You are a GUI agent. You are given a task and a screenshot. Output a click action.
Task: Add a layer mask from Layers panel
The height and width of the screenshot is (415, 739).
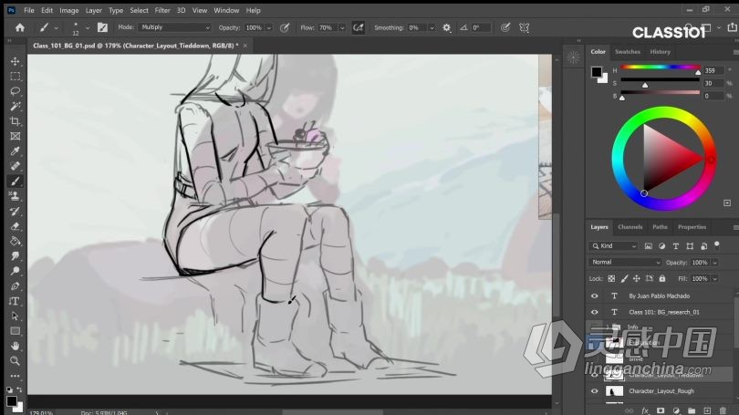661,410
